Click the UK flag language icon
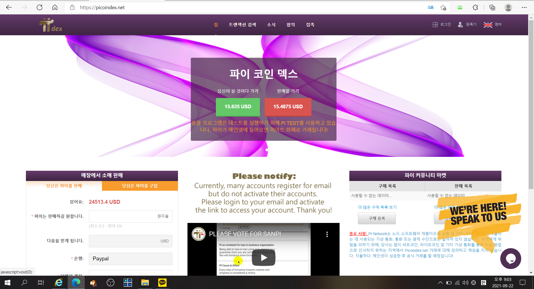534x289 pixels. tap(488, 25)
